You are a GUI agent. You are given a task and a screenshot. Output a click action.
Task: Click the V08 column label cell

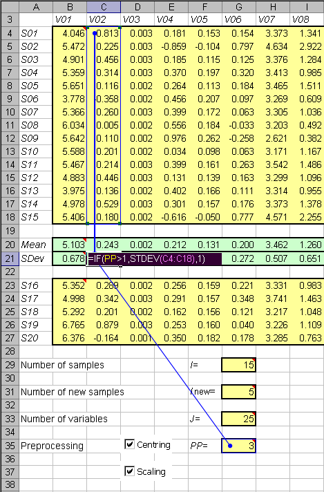[x=307, y=20]
